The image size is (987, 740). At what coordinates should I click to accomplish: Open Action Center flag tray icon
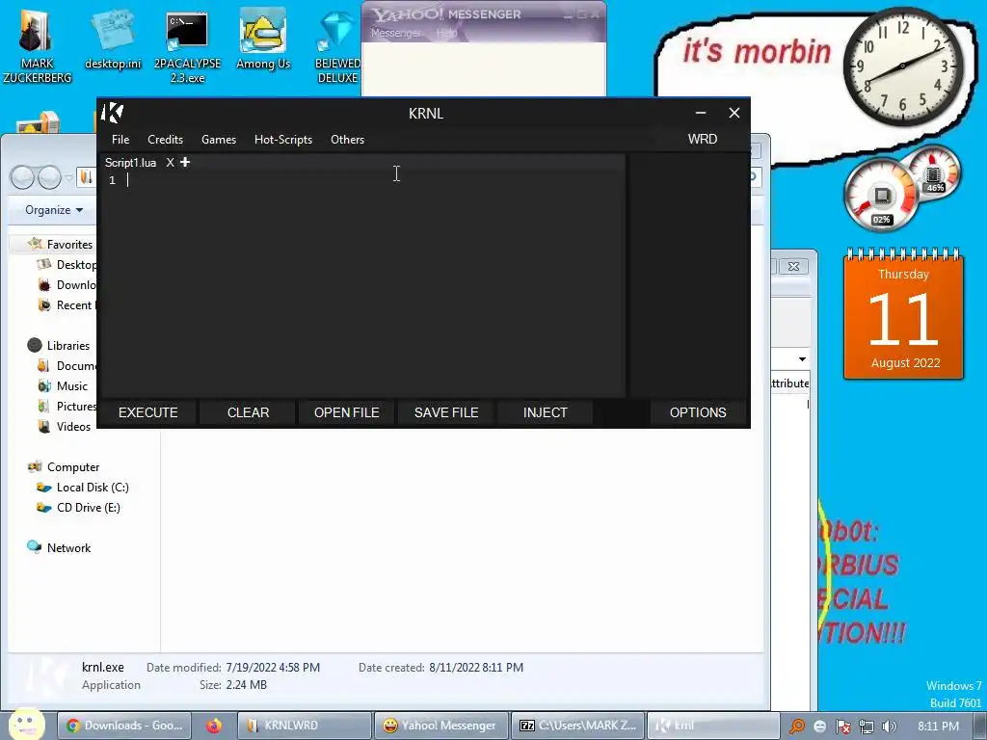(x=842, y=727)
